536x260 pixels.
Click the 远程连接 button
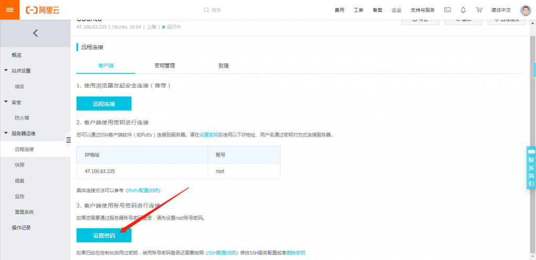(104, 104)
